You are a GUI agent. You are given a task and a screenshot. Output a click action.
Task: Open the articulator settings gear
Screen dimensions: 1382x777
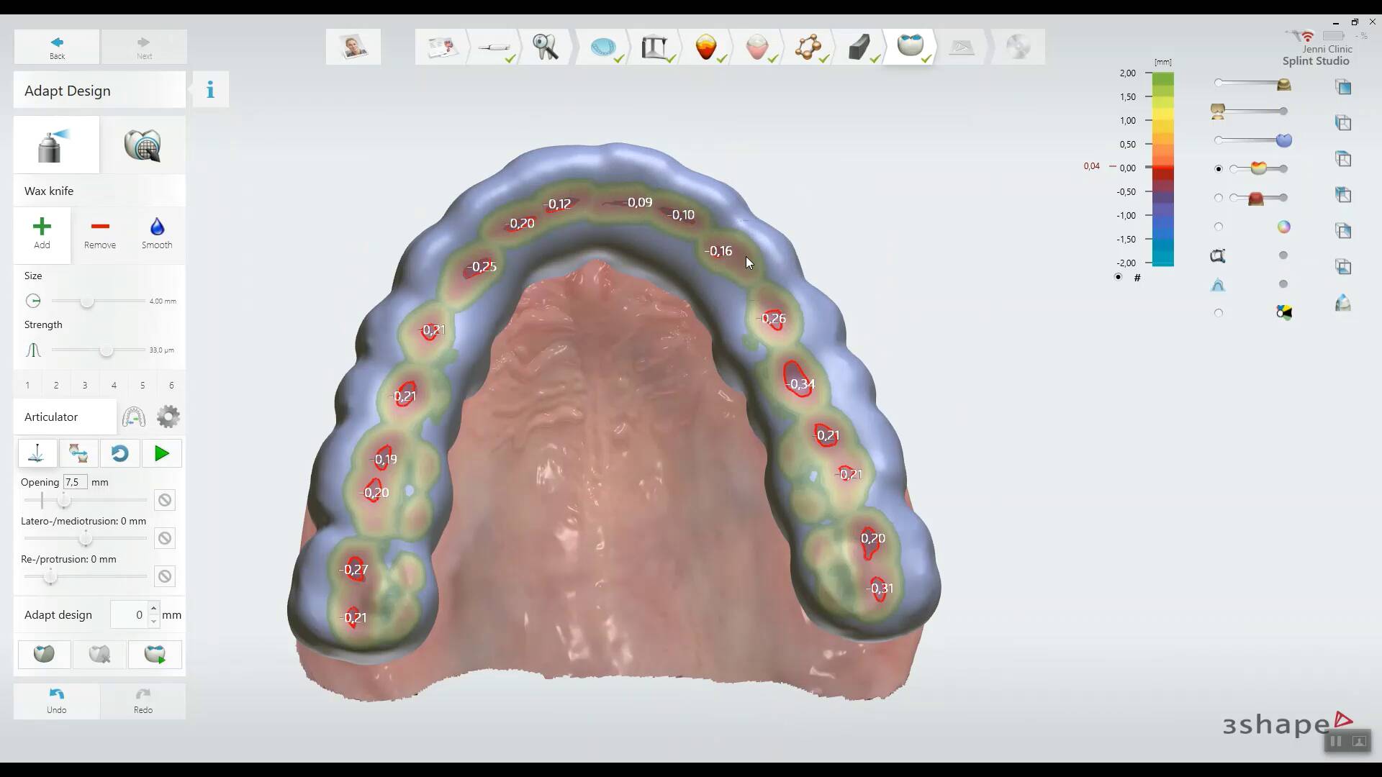[168, 417]
